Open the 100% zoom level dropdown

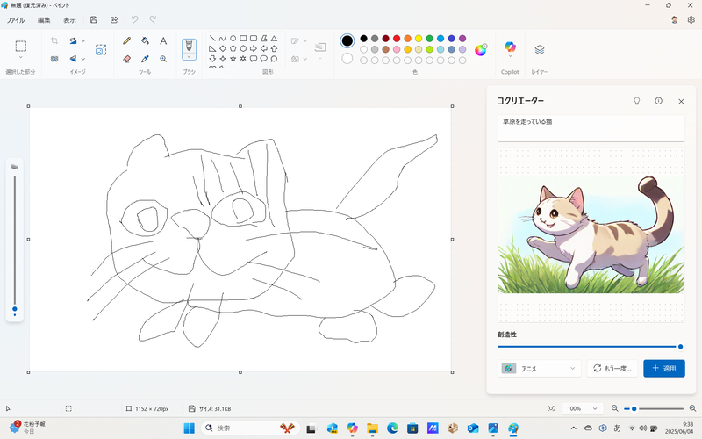point(582,408)
